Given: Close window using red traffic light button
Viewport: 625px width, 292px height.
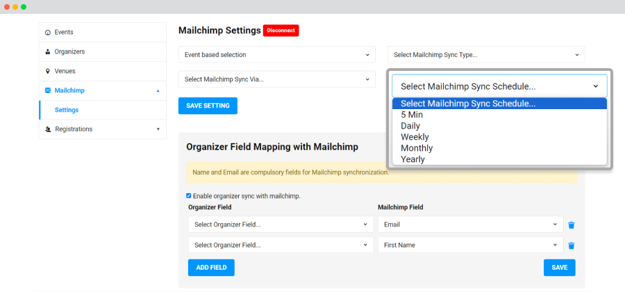Looking at the screenshot, I should [x=7, y=7].
